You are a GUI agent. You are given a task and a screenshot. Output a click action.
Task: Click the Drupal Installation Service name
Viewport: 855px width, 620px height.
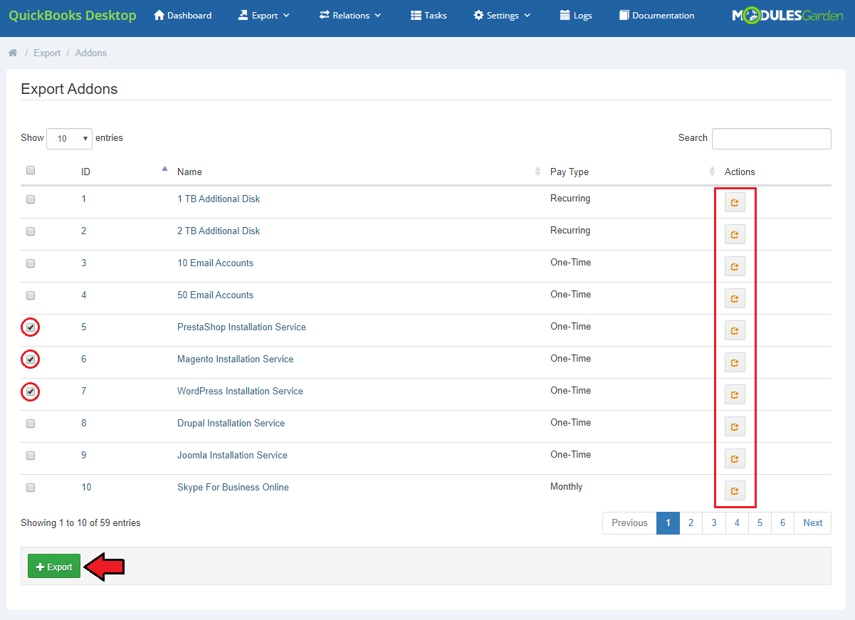tap(231, 423)
